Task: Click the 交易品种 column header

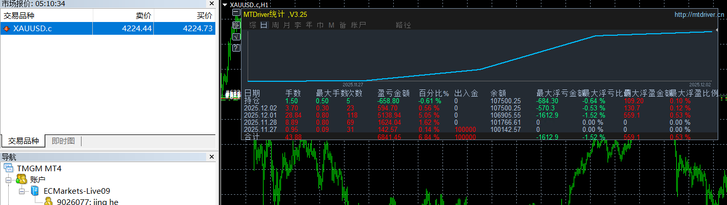Action: click(46, 16)
